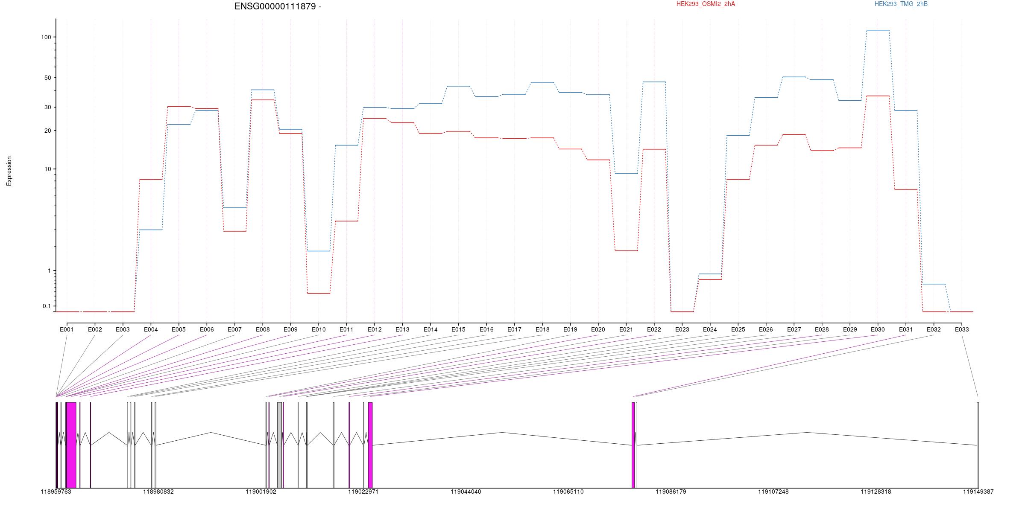Select the HEK293_OSMI2_2hA legend label
Image resolution: width=1025 pixels, height=512 pixels.
pyautogui.click(x=706, y=4)
